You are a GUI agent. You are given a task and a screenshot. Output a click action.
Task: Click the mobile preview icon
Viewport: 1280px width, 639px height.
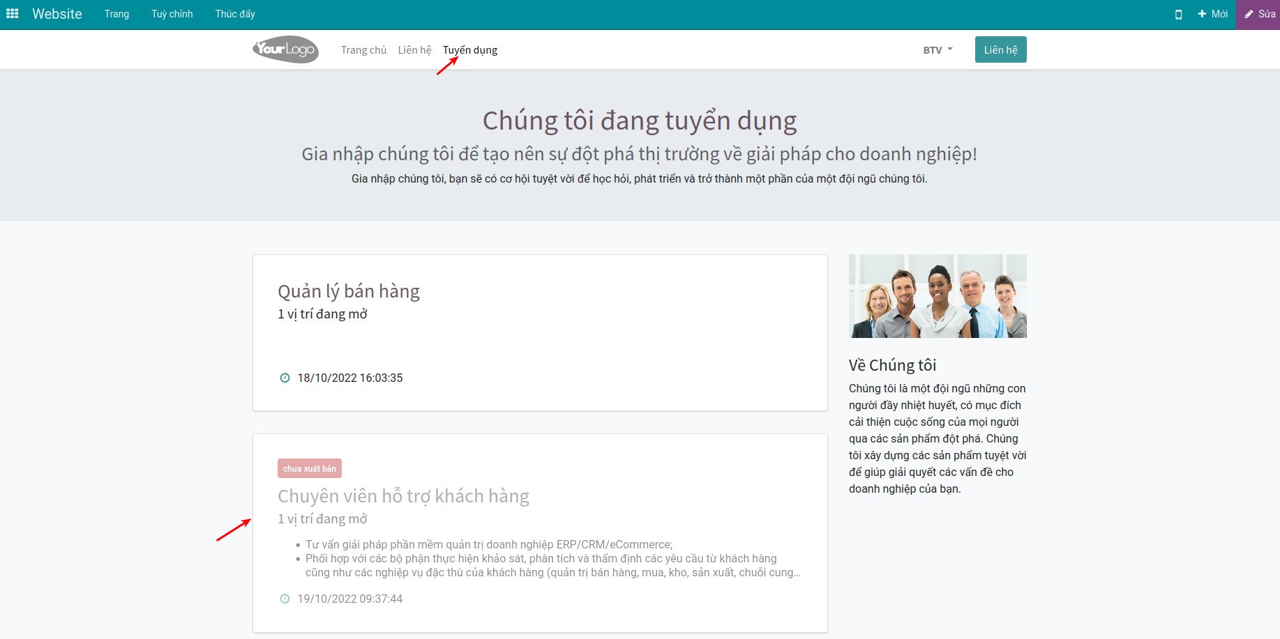(1179, 13)
